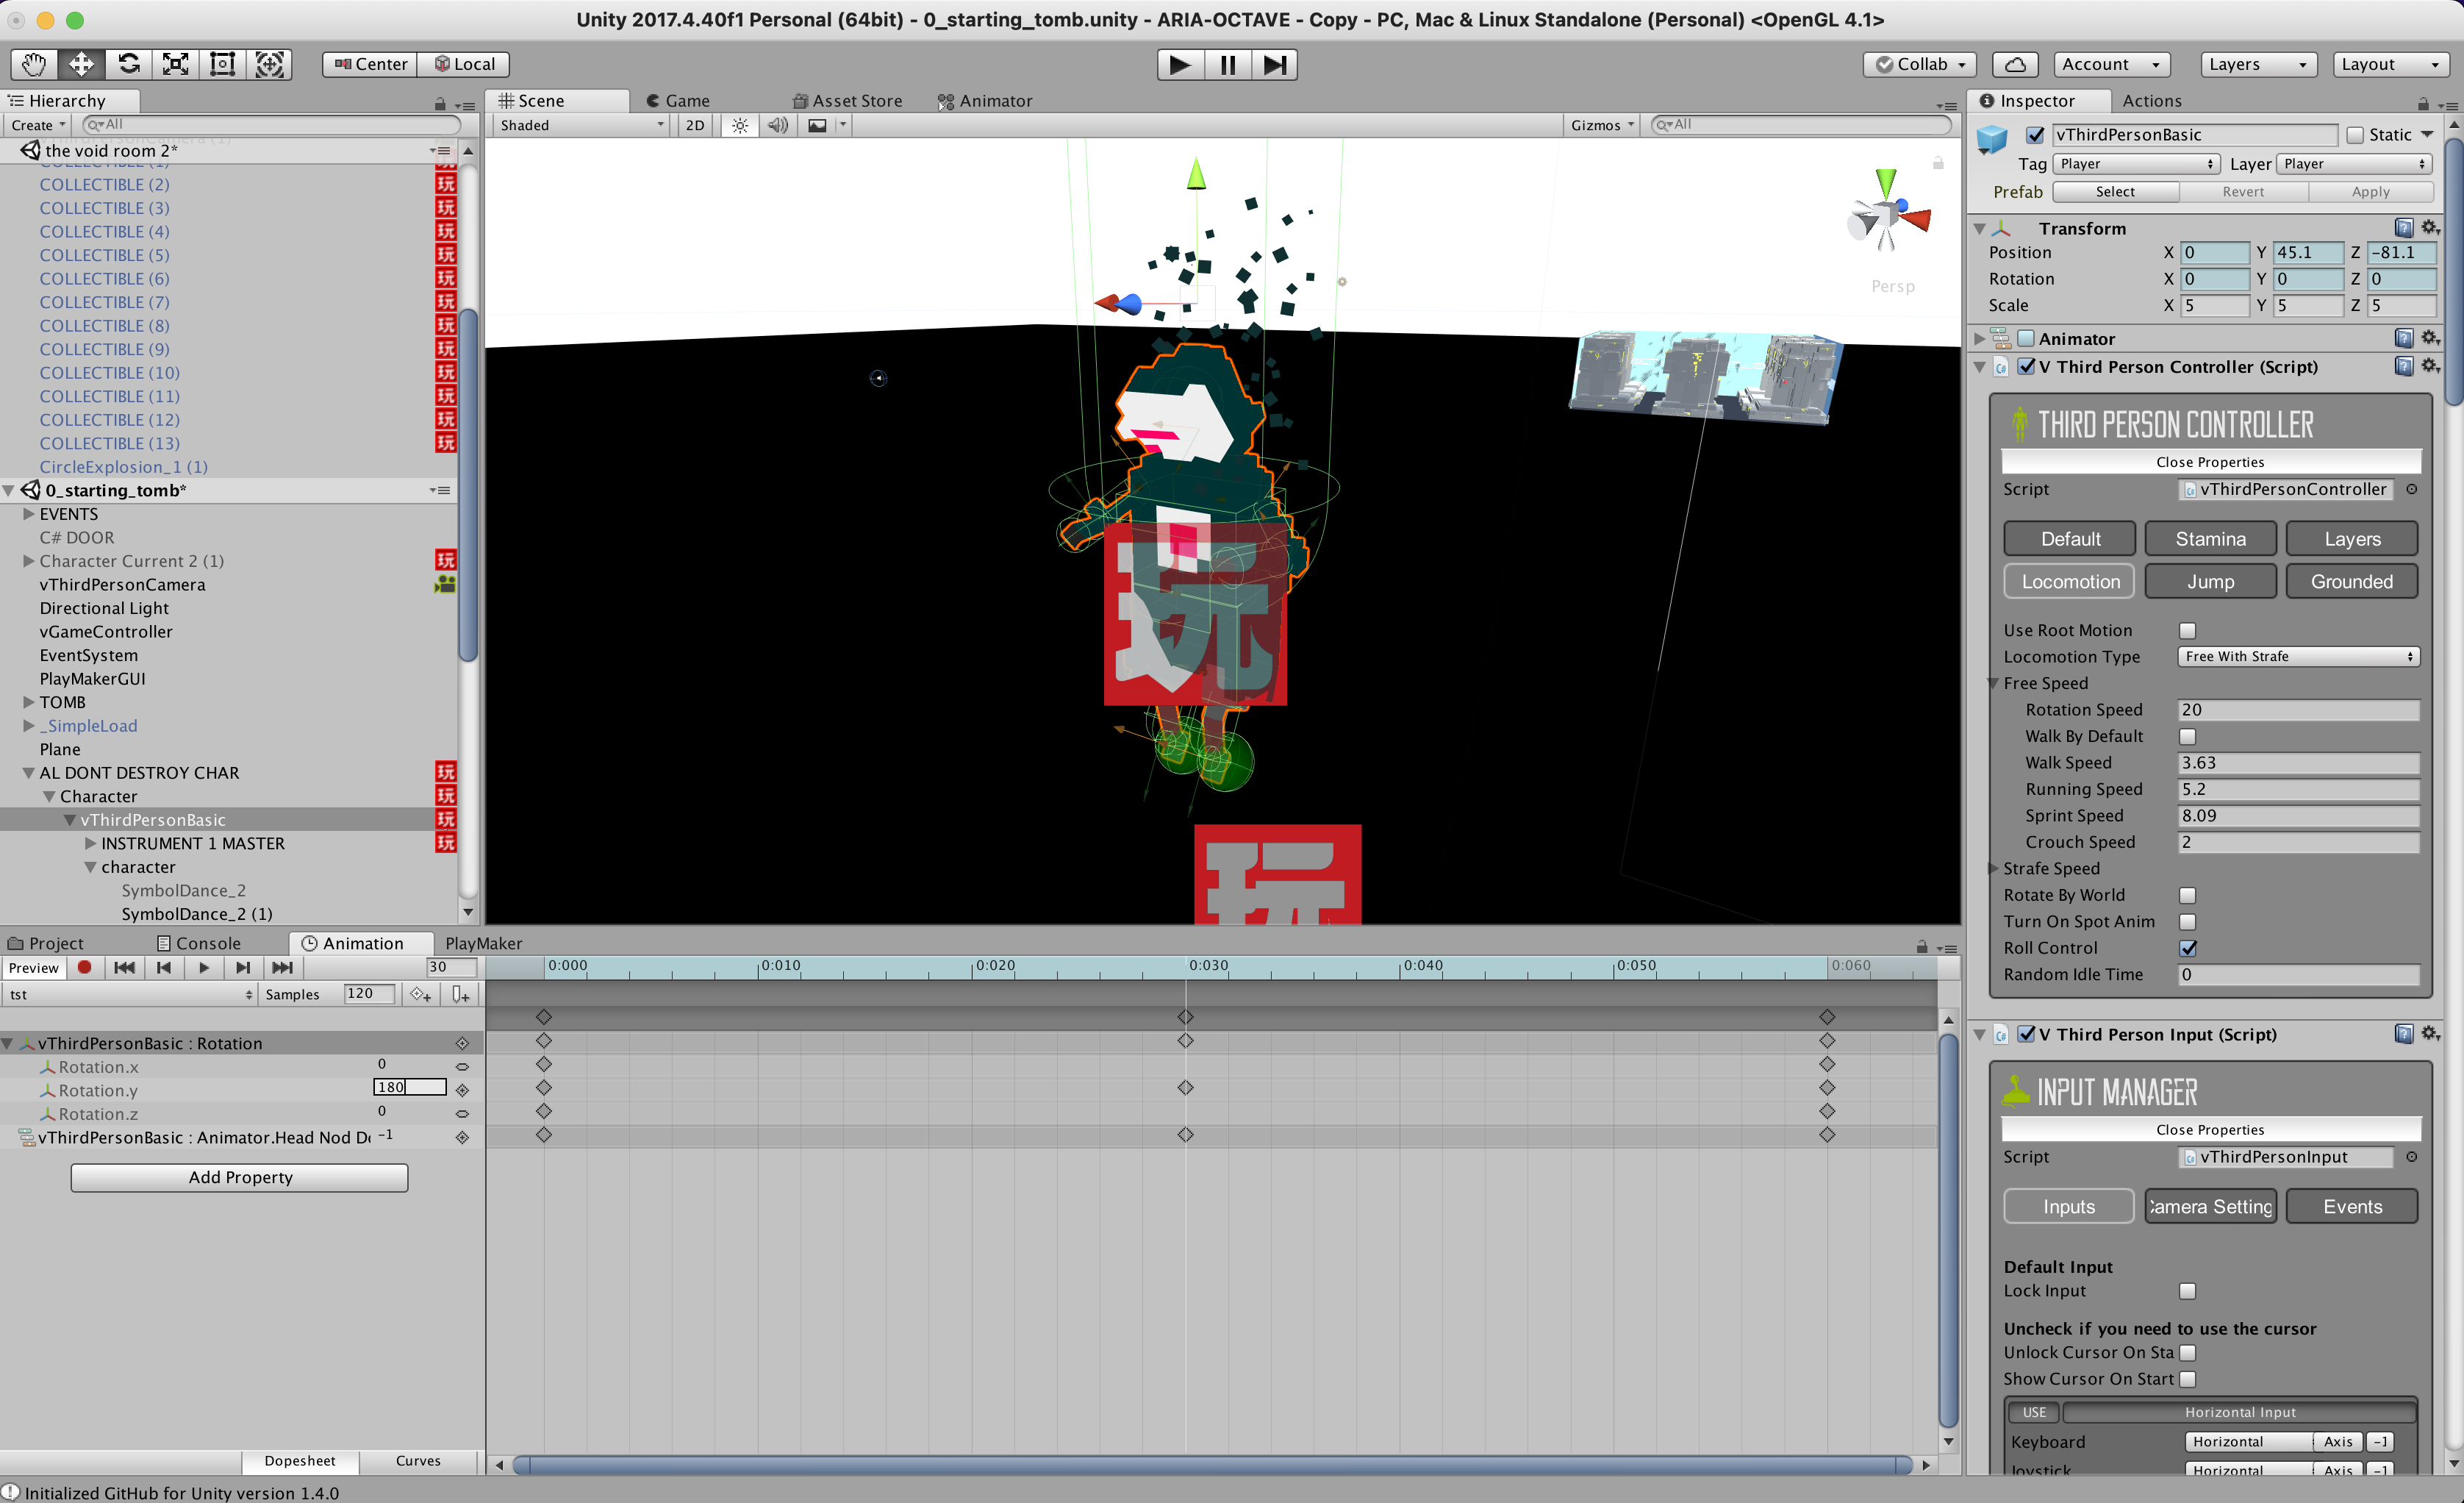Uncheck the Roll Control checkbox
This screenshot has height=1503, width=2464.
pyautogui.click(x=2187, y=948)
